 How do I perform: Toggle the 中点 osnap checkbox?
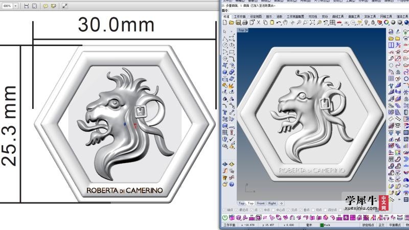click(261, 210)
